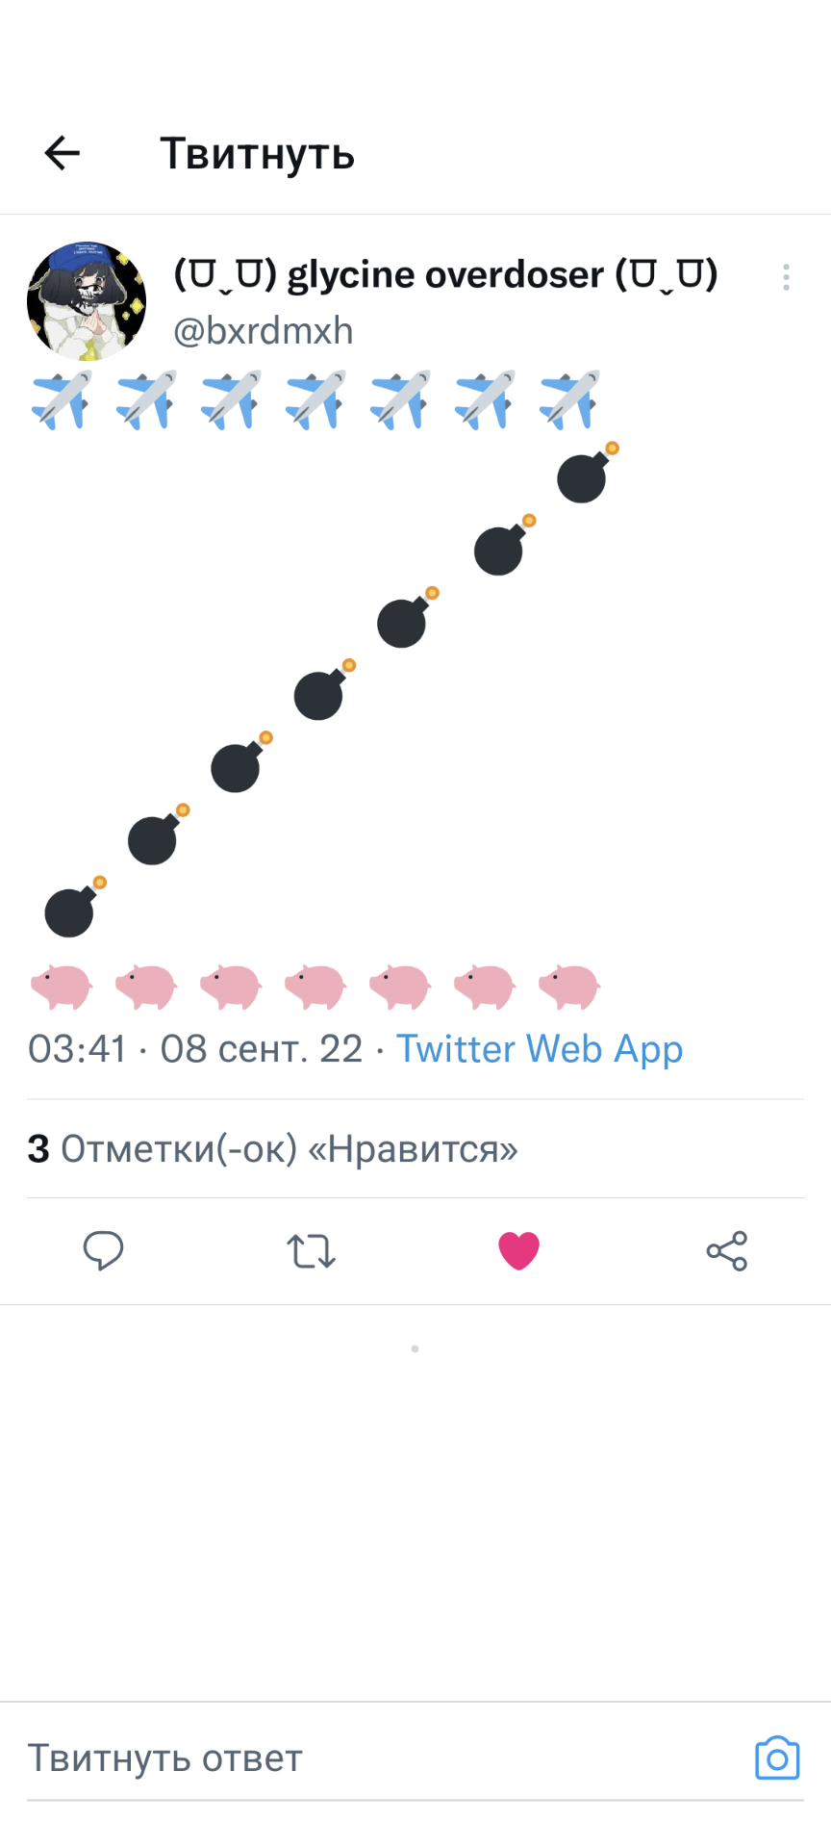Open the profile avatar of @bxrdmxh
The width and height of the screenshot is (831, 1848).
(87, 301)
